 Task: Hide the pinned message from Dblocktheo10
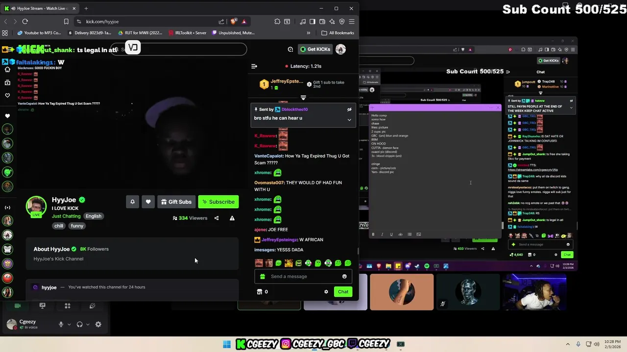pos(349,110)
